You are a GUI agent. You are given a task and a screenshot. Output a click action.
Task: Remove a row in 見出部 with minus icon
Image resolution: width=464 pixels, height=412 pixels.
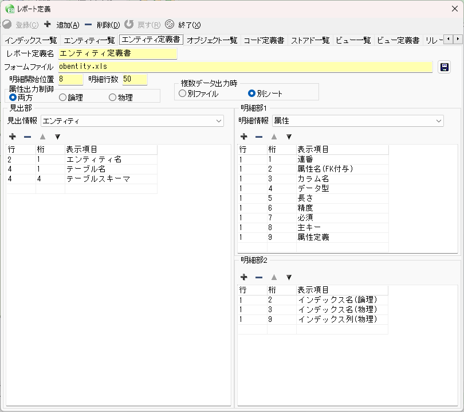point(27,137)
